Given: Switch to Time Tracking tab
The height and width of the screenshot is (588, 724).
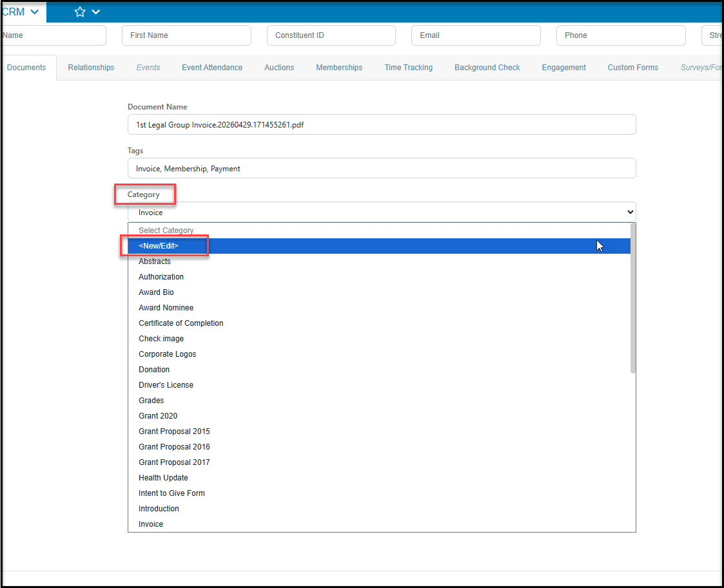Looking at the screenshot, I should click(408, 68).
